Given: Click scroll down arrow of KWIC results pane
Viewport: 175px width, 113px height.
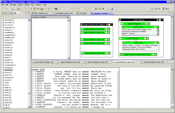Looking at the screenshot, I should click(172, 107).
